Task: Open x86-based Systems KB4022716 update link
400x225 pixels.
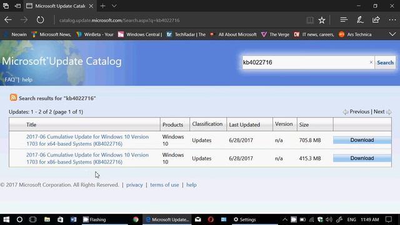Action: (87, 158)
